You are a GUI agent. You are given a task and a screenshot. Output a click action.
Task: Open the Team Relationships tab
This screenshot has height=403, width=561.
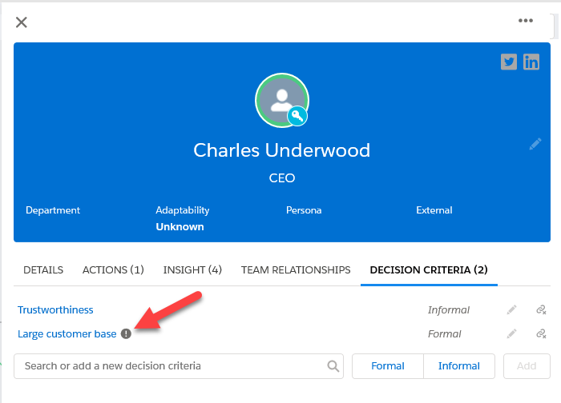click(296, 269)
